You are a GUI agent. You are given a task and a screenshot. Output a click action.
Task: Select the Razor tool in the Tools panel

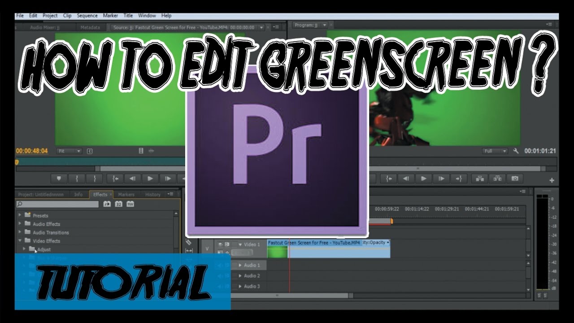click(x=189, y=242)
